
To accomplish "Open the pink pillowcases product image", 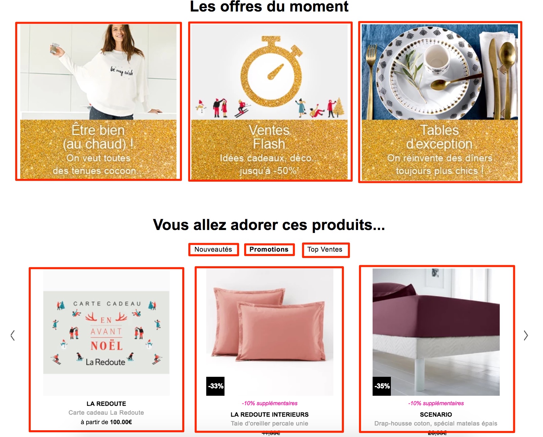I will [x=270, y=332].
